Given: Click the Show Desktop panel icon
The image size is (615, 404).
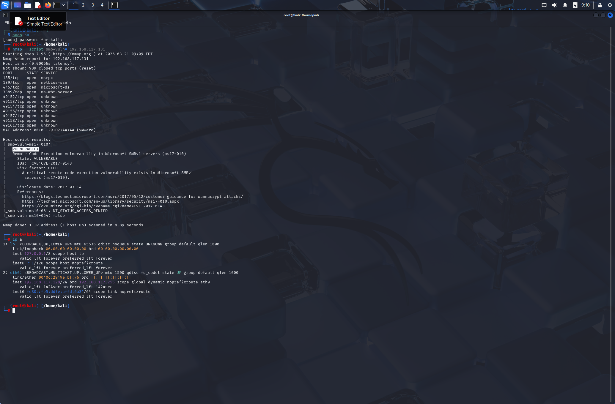Looking at the screenshot, I should [18, 5].
